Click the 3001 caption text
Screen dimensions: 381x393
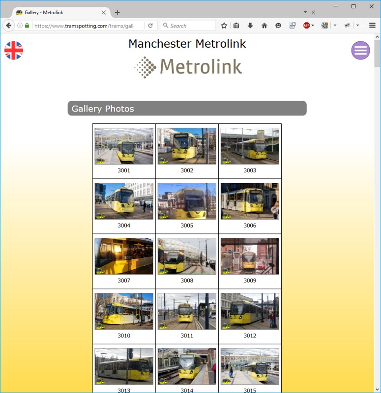click(x=124, y=170)
